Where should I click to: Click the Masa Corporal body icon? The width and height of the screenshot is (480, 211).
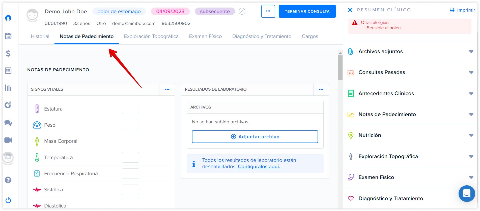point(37,141)
